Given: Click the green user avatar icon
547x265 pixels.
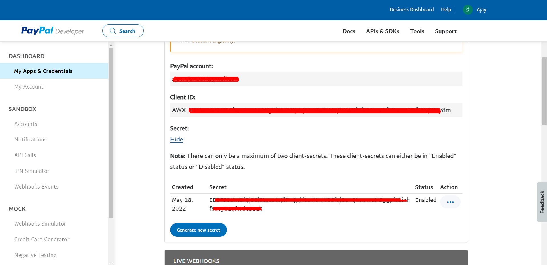Looking at the screenshot, I should coord(467,10).
